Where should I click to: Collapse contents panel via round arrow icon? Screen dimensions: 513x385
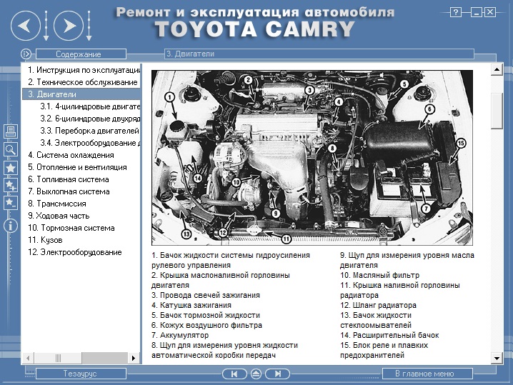click(x=26, y=54)
